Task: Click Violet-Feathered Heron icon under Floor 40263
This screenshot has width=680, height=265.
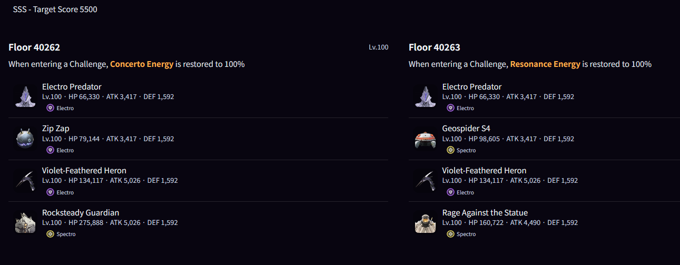Action: click(x=425, y=181)
